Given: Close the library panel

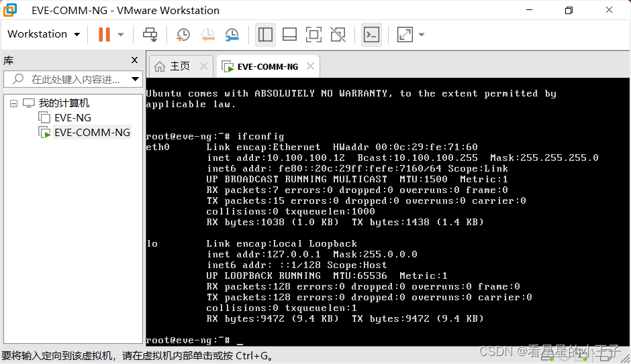Looking at the screenshot, I should (x=134, y=60).
